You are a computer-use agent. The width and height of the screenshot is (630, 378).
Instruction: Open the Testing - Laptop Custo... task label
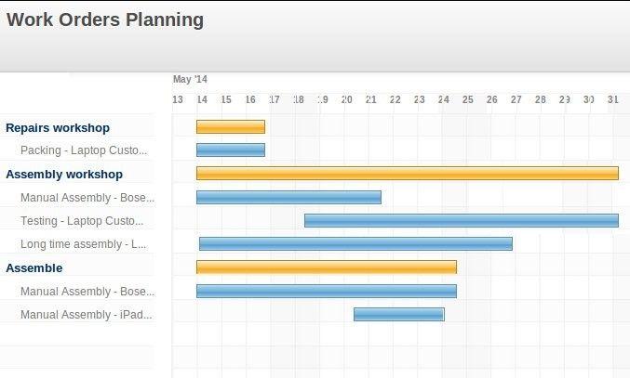coord(82,221)
